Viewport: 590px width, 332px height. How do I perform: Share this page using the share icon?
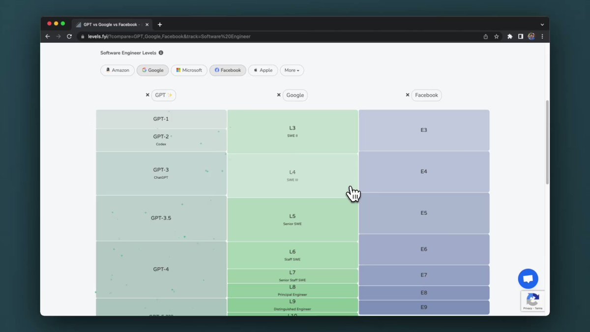coord(486,36)
